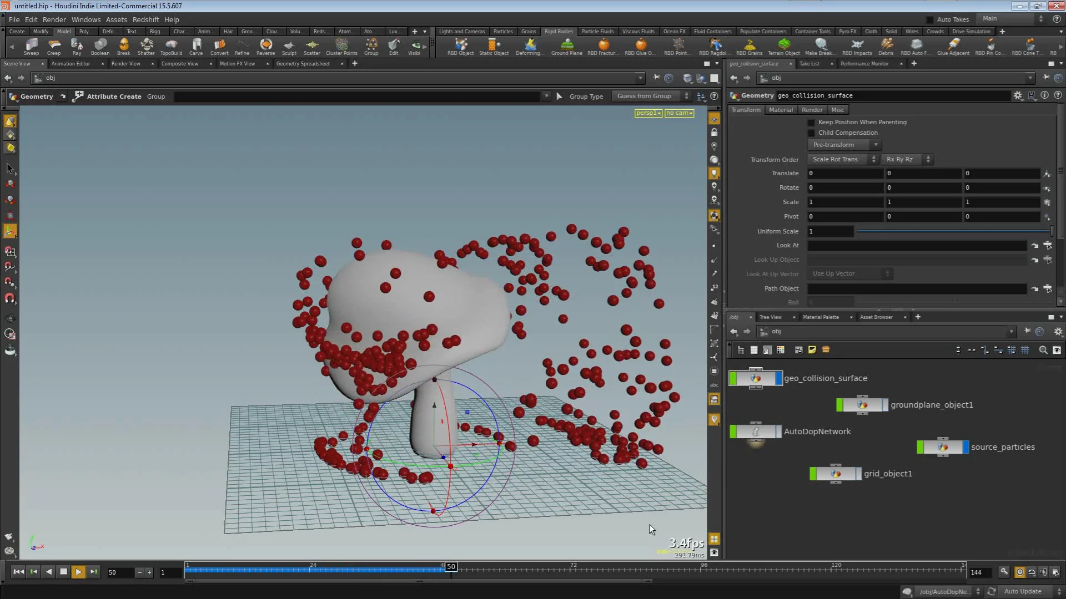1066x599 pixels.
Task: Check the Child Compensation checkbox
Action: [812, 133]
